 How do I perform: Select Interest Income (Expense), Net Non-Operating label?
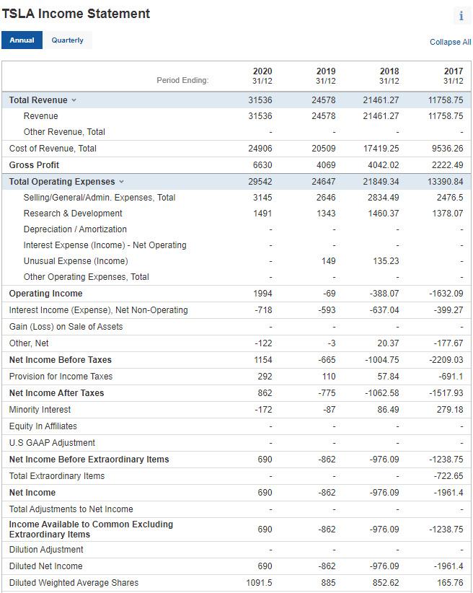click(x=98, y=310)
